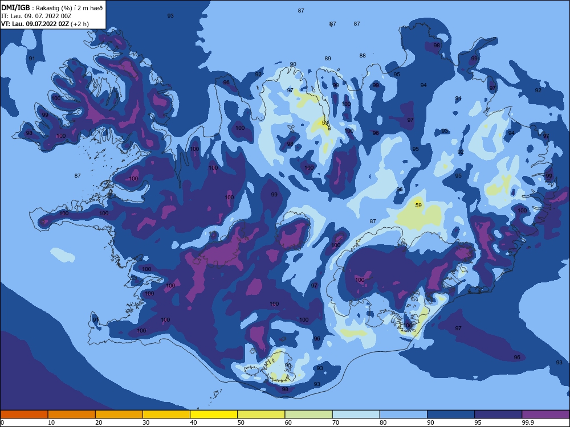The height and width of the screenshot is (427, 570).
Task: Click the 95–99.9 navy legend swatch
Action: (498, 414)
